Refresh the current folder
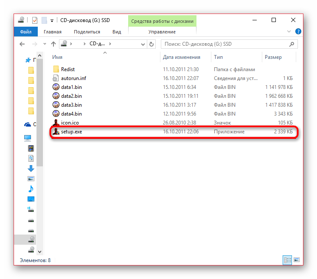Viewport: 317px width, 279px height. [x=151, y=44]
